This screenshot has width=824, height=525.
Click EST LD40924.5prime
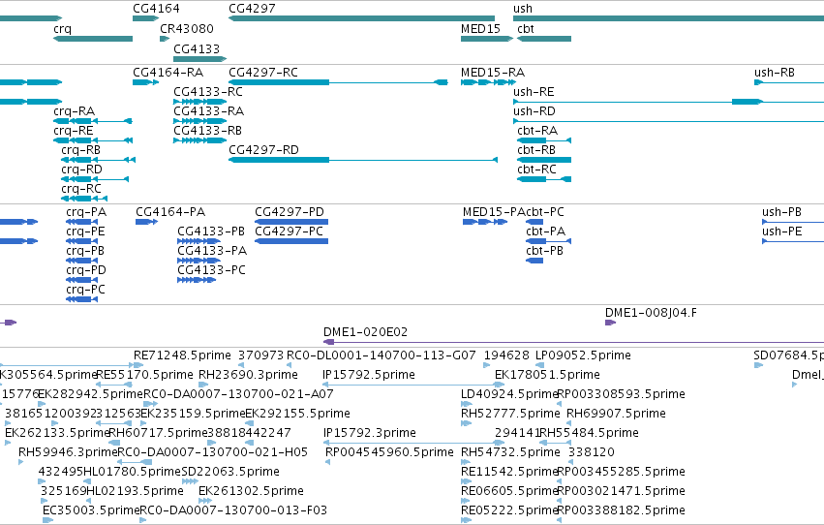point(467,404)
